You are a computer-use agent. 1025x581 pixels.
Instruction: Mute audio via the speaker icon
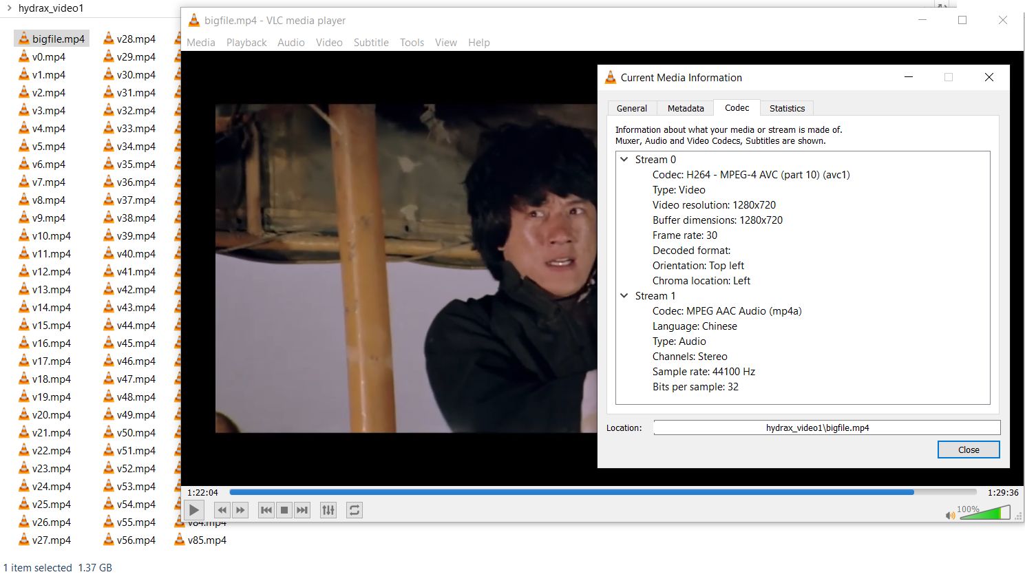pos(951,515)
